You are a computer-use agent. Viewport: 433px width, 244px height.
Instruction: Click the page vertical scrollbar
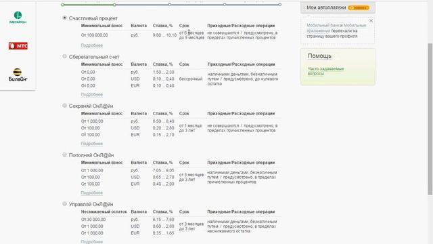click(430, 119)
